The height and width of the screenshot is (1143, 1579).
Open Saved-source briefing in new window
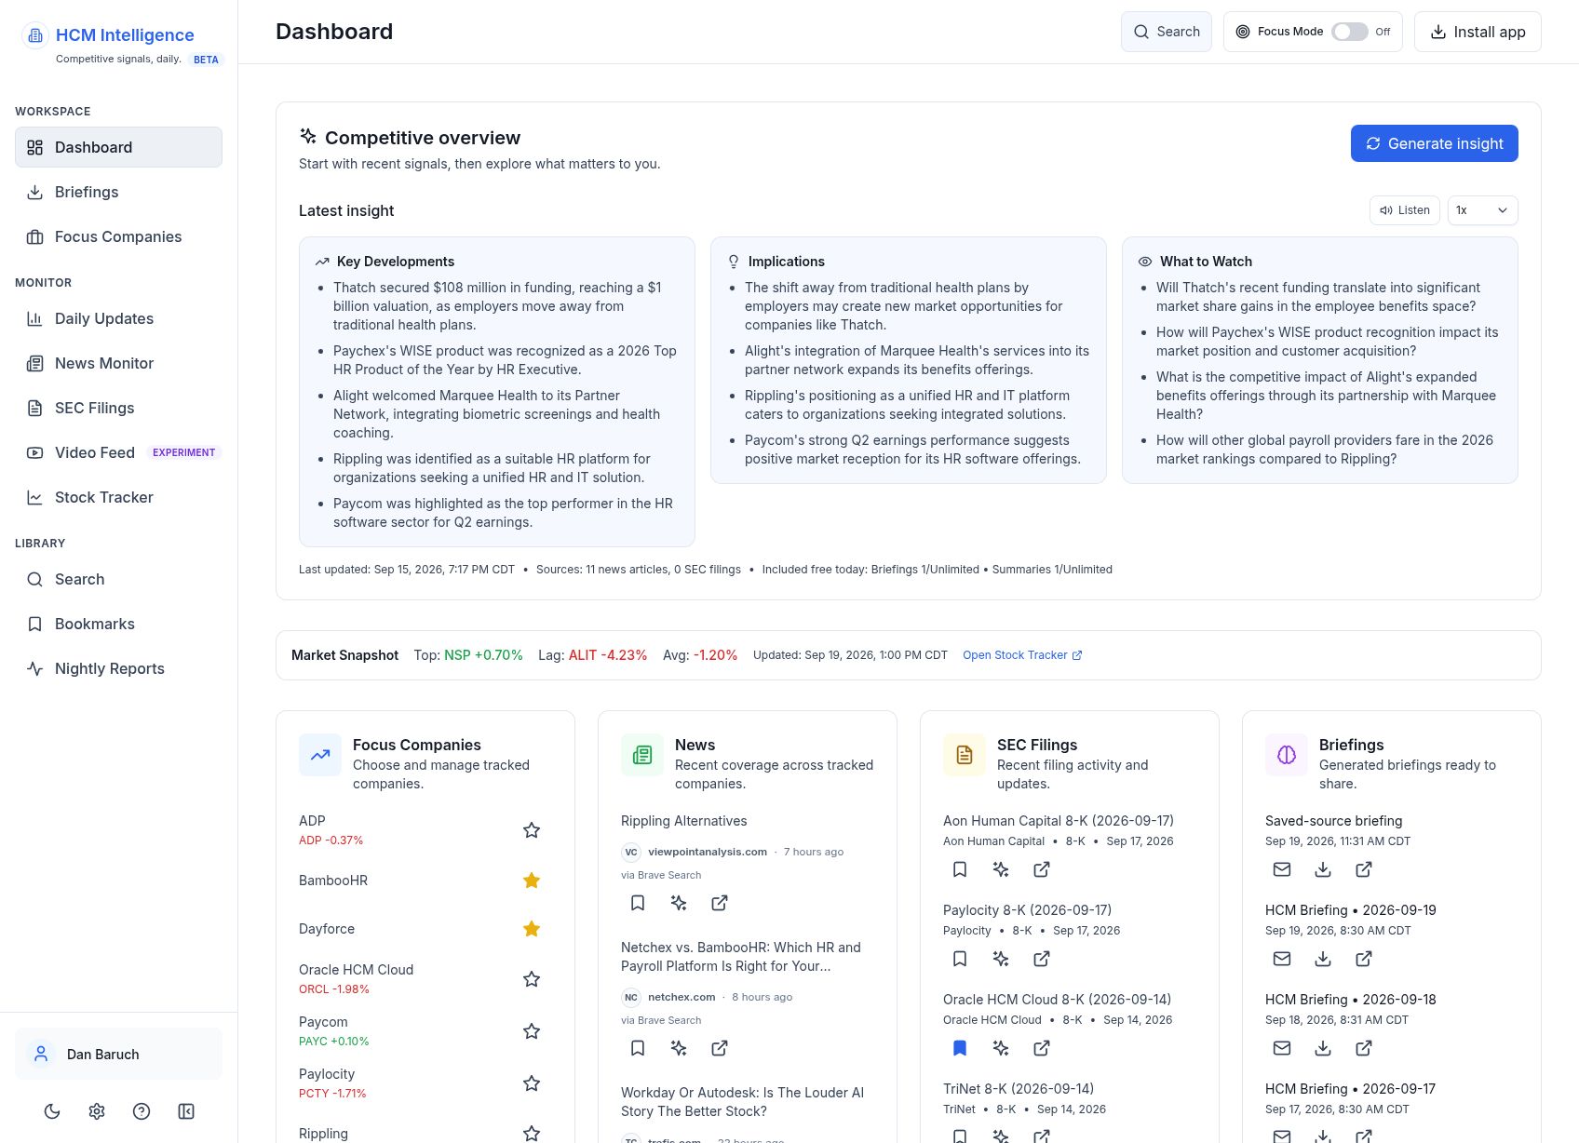(x=1364, y=869)
